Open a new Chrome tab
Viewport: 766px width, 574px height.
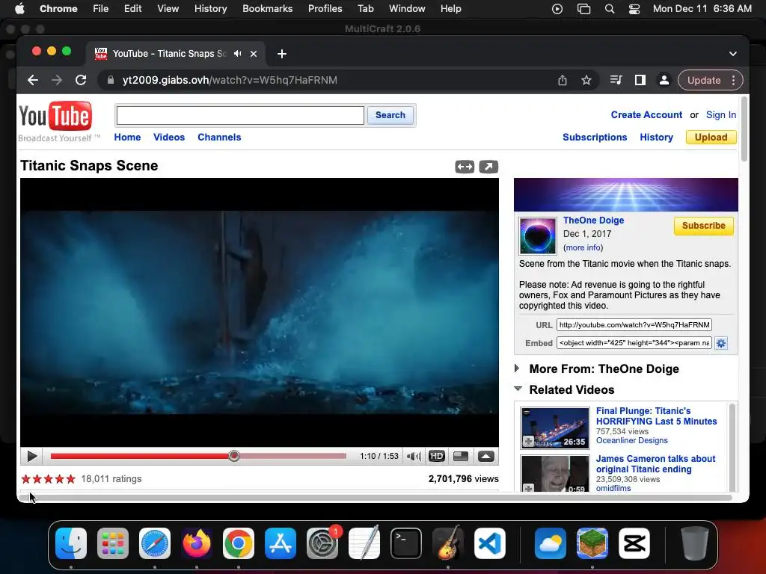pyautogui.click(x=282, y=54)
